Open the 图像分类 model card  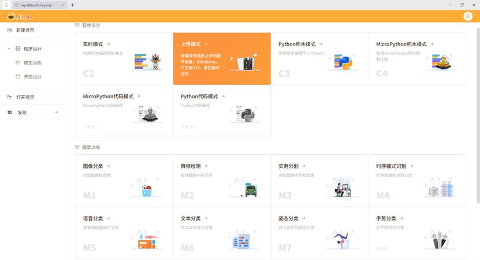pyautogui.click(x=124, y=180)
